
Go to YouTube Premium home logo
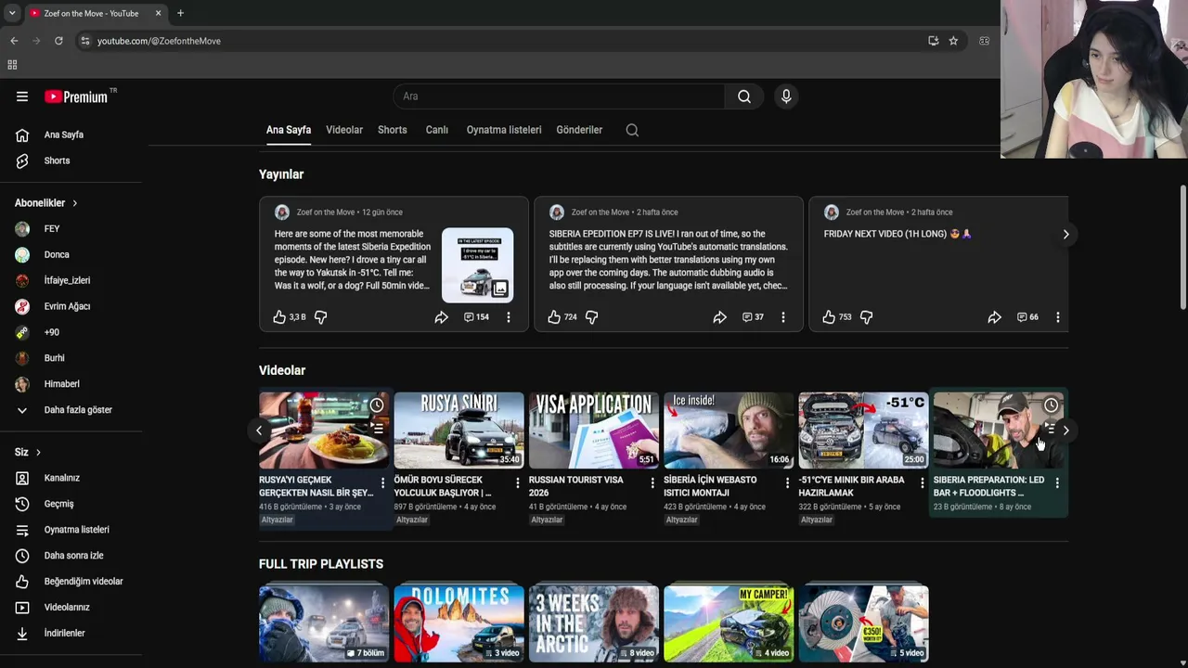76,96
